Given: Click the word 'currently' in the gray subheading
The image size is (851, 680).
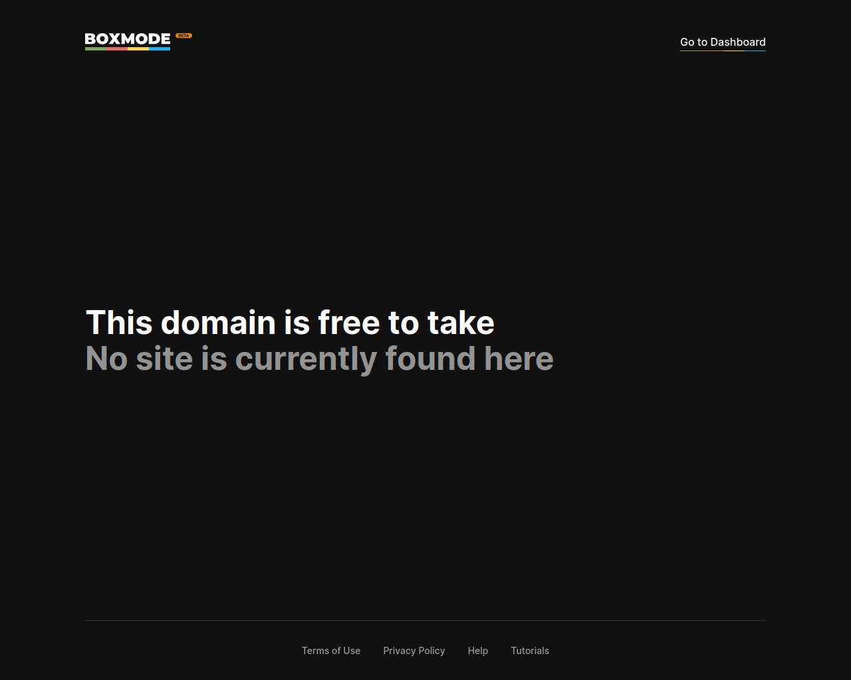Looking at the screenshot, I should pos(306,359).
